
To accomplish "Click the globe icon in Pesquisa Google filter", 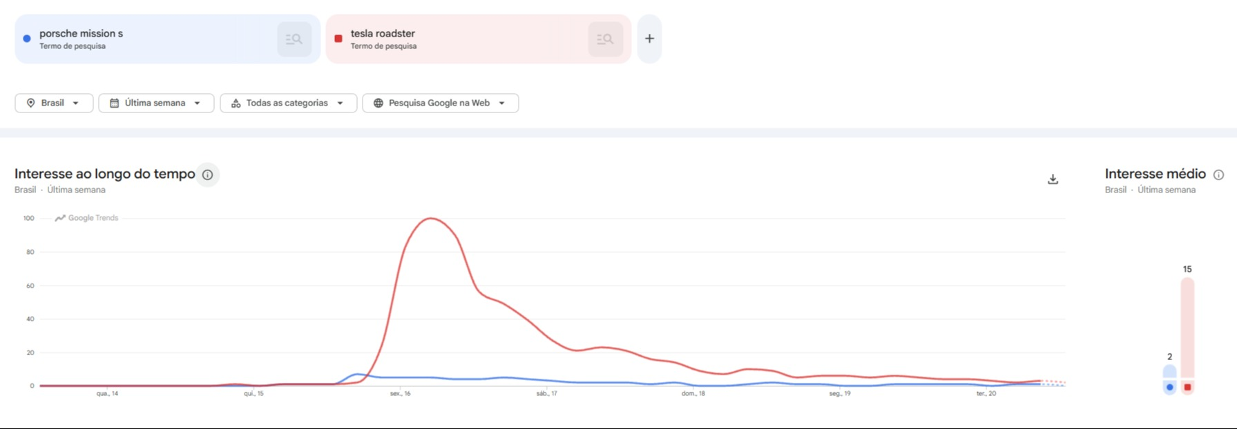I will point(378,103).
